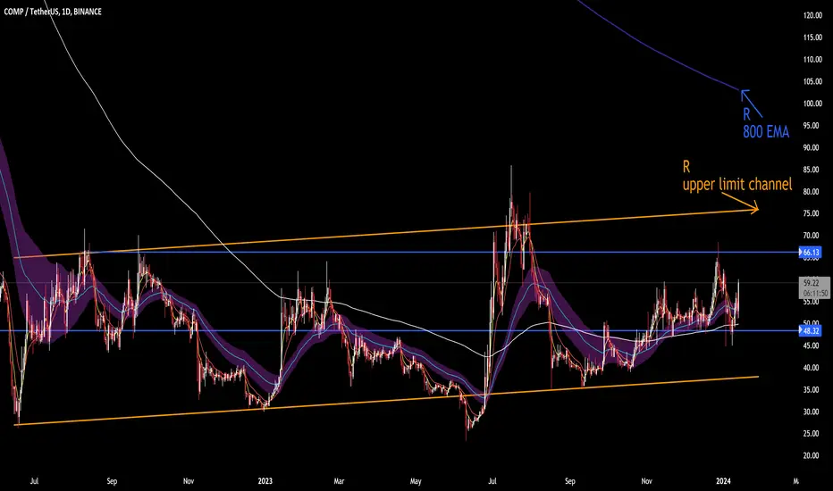Click the 30.00 price axis label

coord(812,412)
